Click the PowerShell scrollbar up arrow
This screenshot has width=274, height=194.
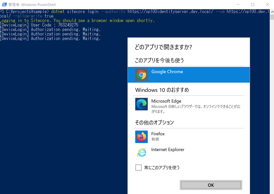pos(272,12)
